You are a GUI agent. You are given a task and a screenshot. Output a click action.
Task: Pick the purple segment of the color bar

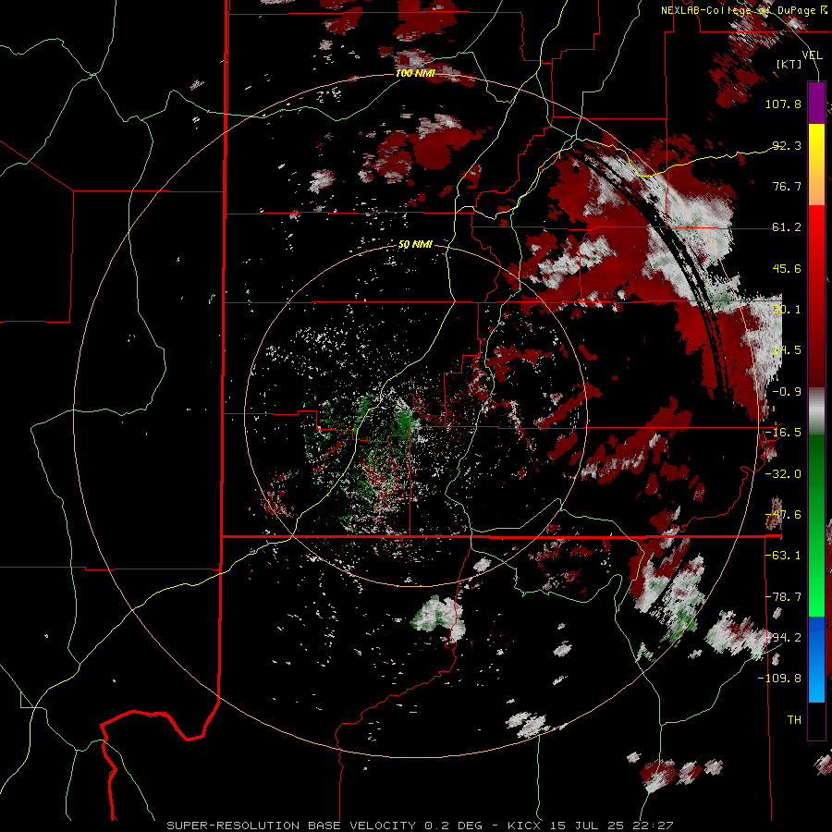click(x=816, y=103)
